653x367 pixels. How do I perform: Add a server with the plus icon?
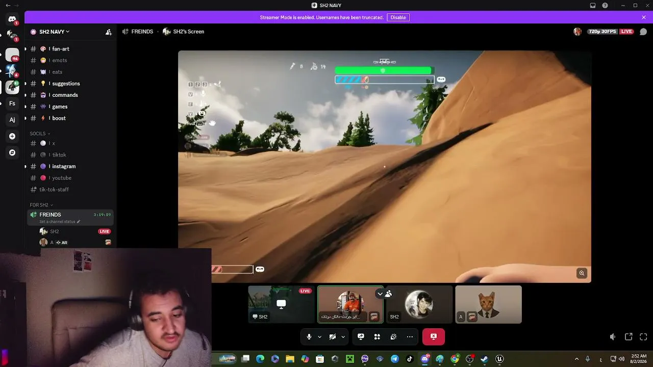[x=12, y=136]
